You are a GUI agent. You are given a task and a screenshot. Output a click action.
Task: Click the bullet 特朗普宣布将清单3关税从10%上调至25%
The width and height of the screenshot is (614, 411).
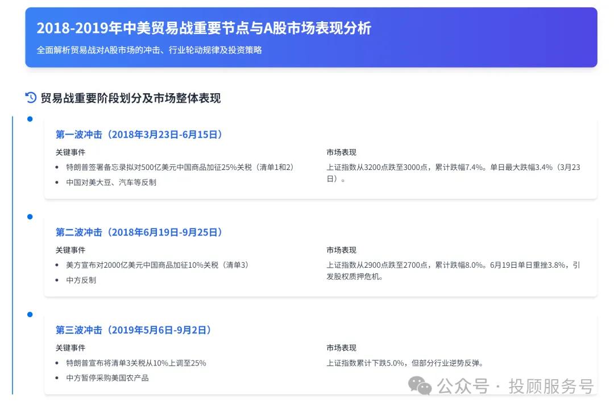136,363
